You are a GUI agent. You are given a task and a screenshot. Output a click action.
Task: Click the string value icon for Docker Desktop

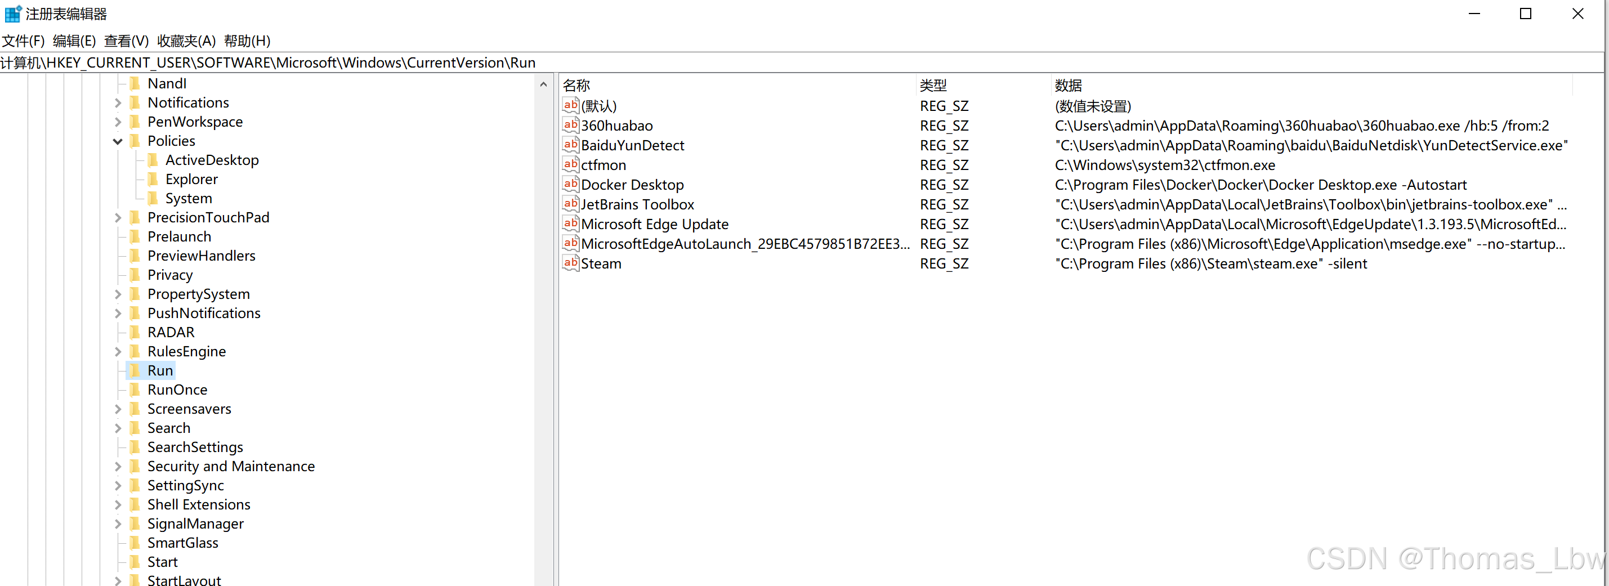(570, 184)
